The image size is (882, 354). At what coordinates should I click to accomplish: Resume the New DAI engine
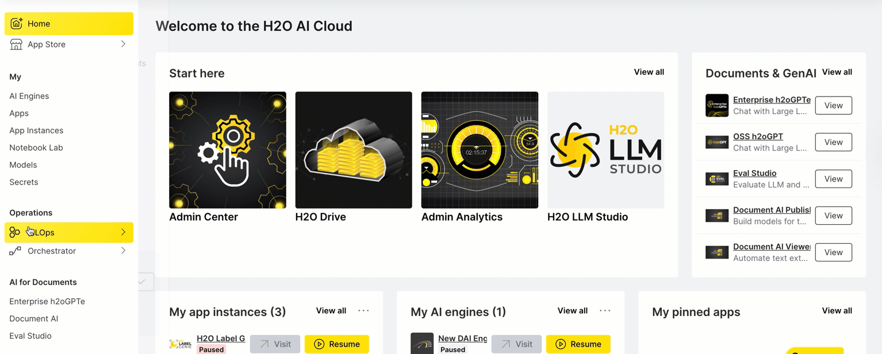(578, 344)
